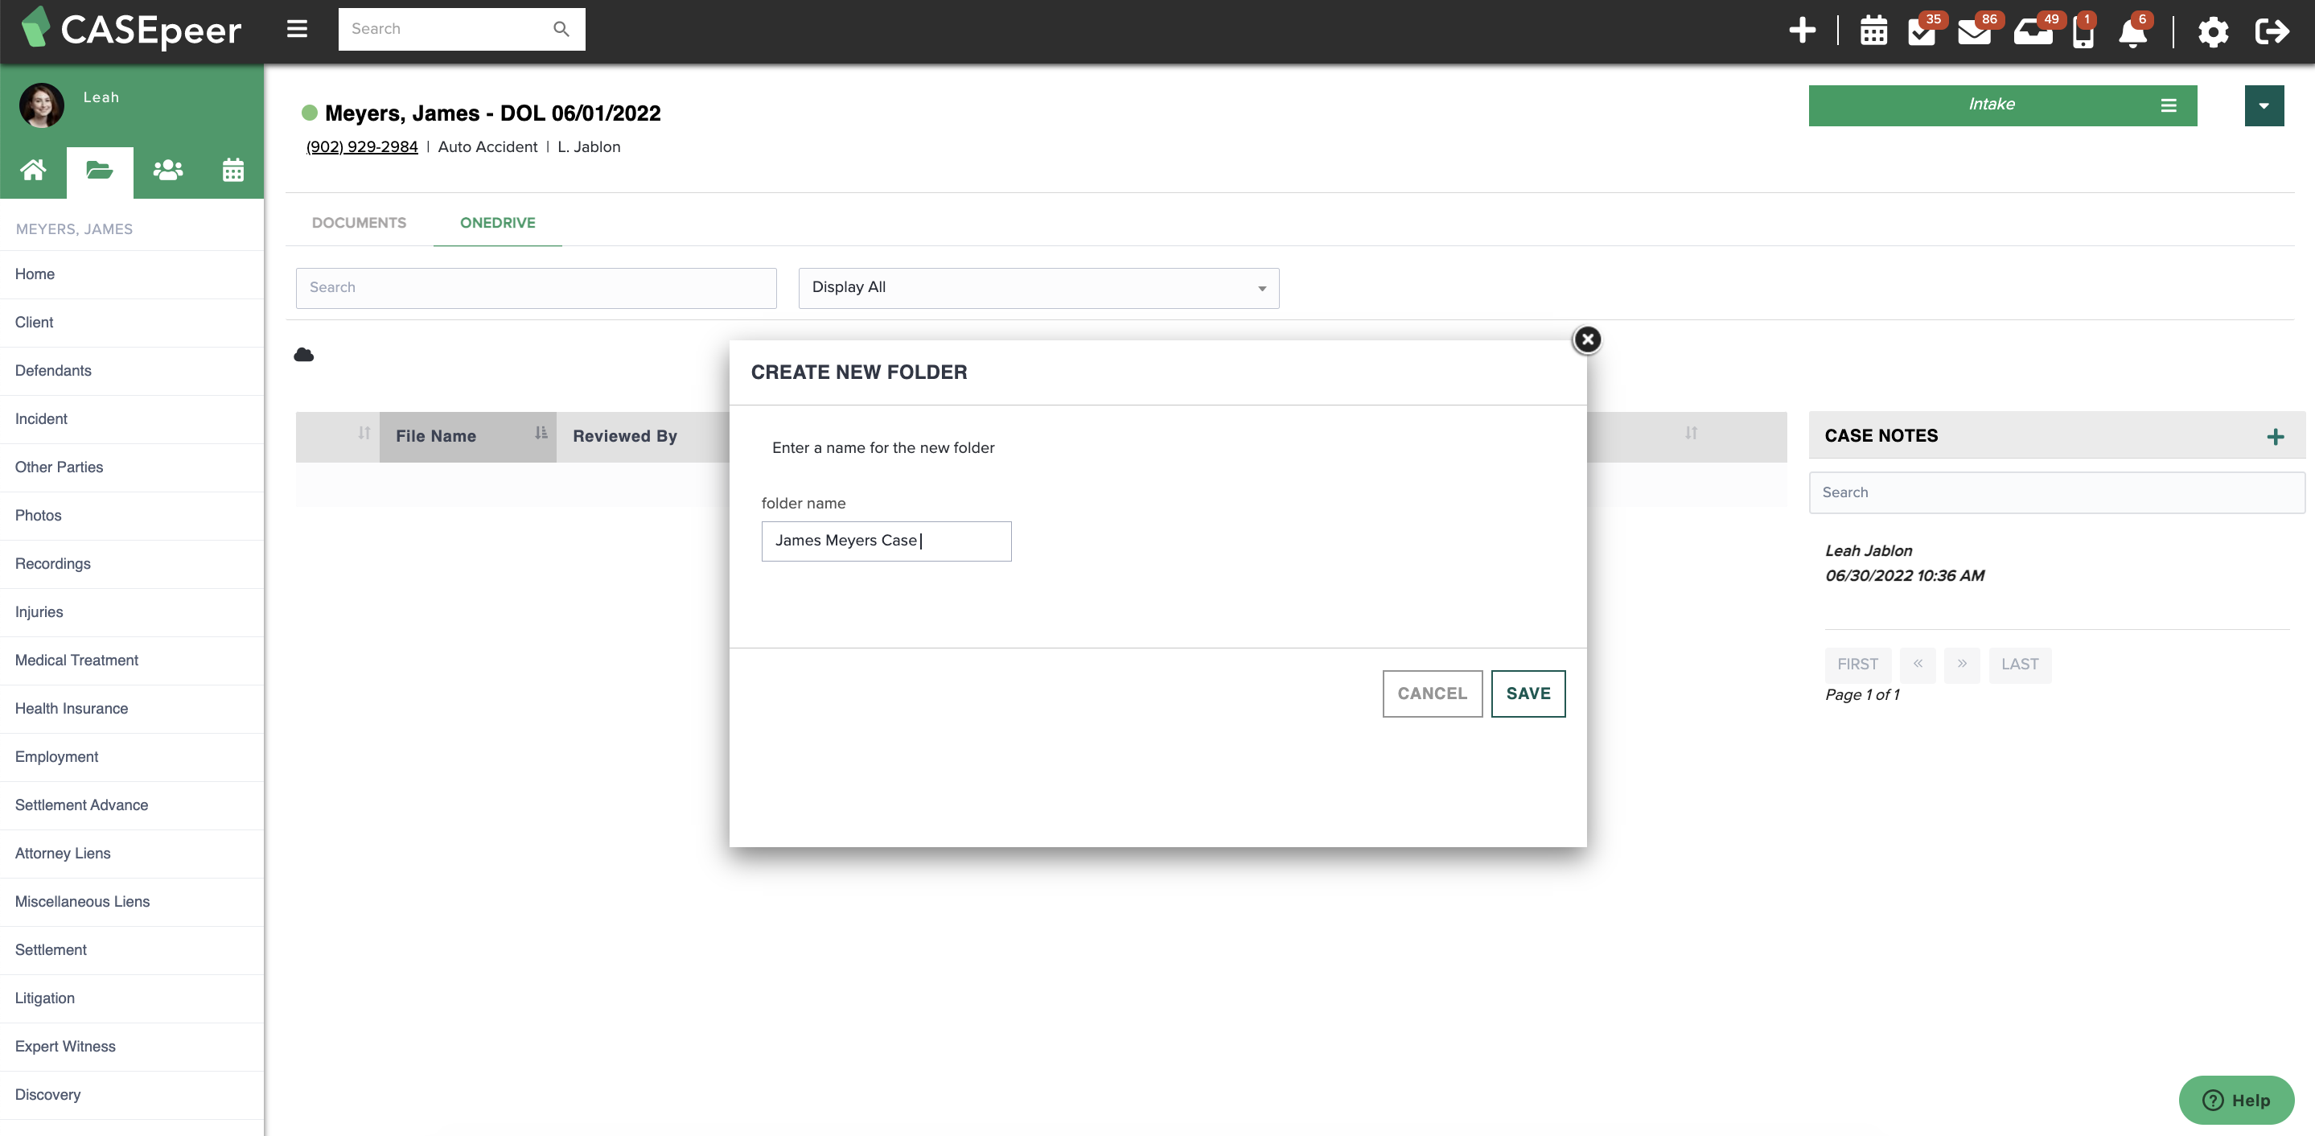This screenshot has height=1136, width=2315.
Task: Sort the table by File Name column
Action: tap(436, 436)
